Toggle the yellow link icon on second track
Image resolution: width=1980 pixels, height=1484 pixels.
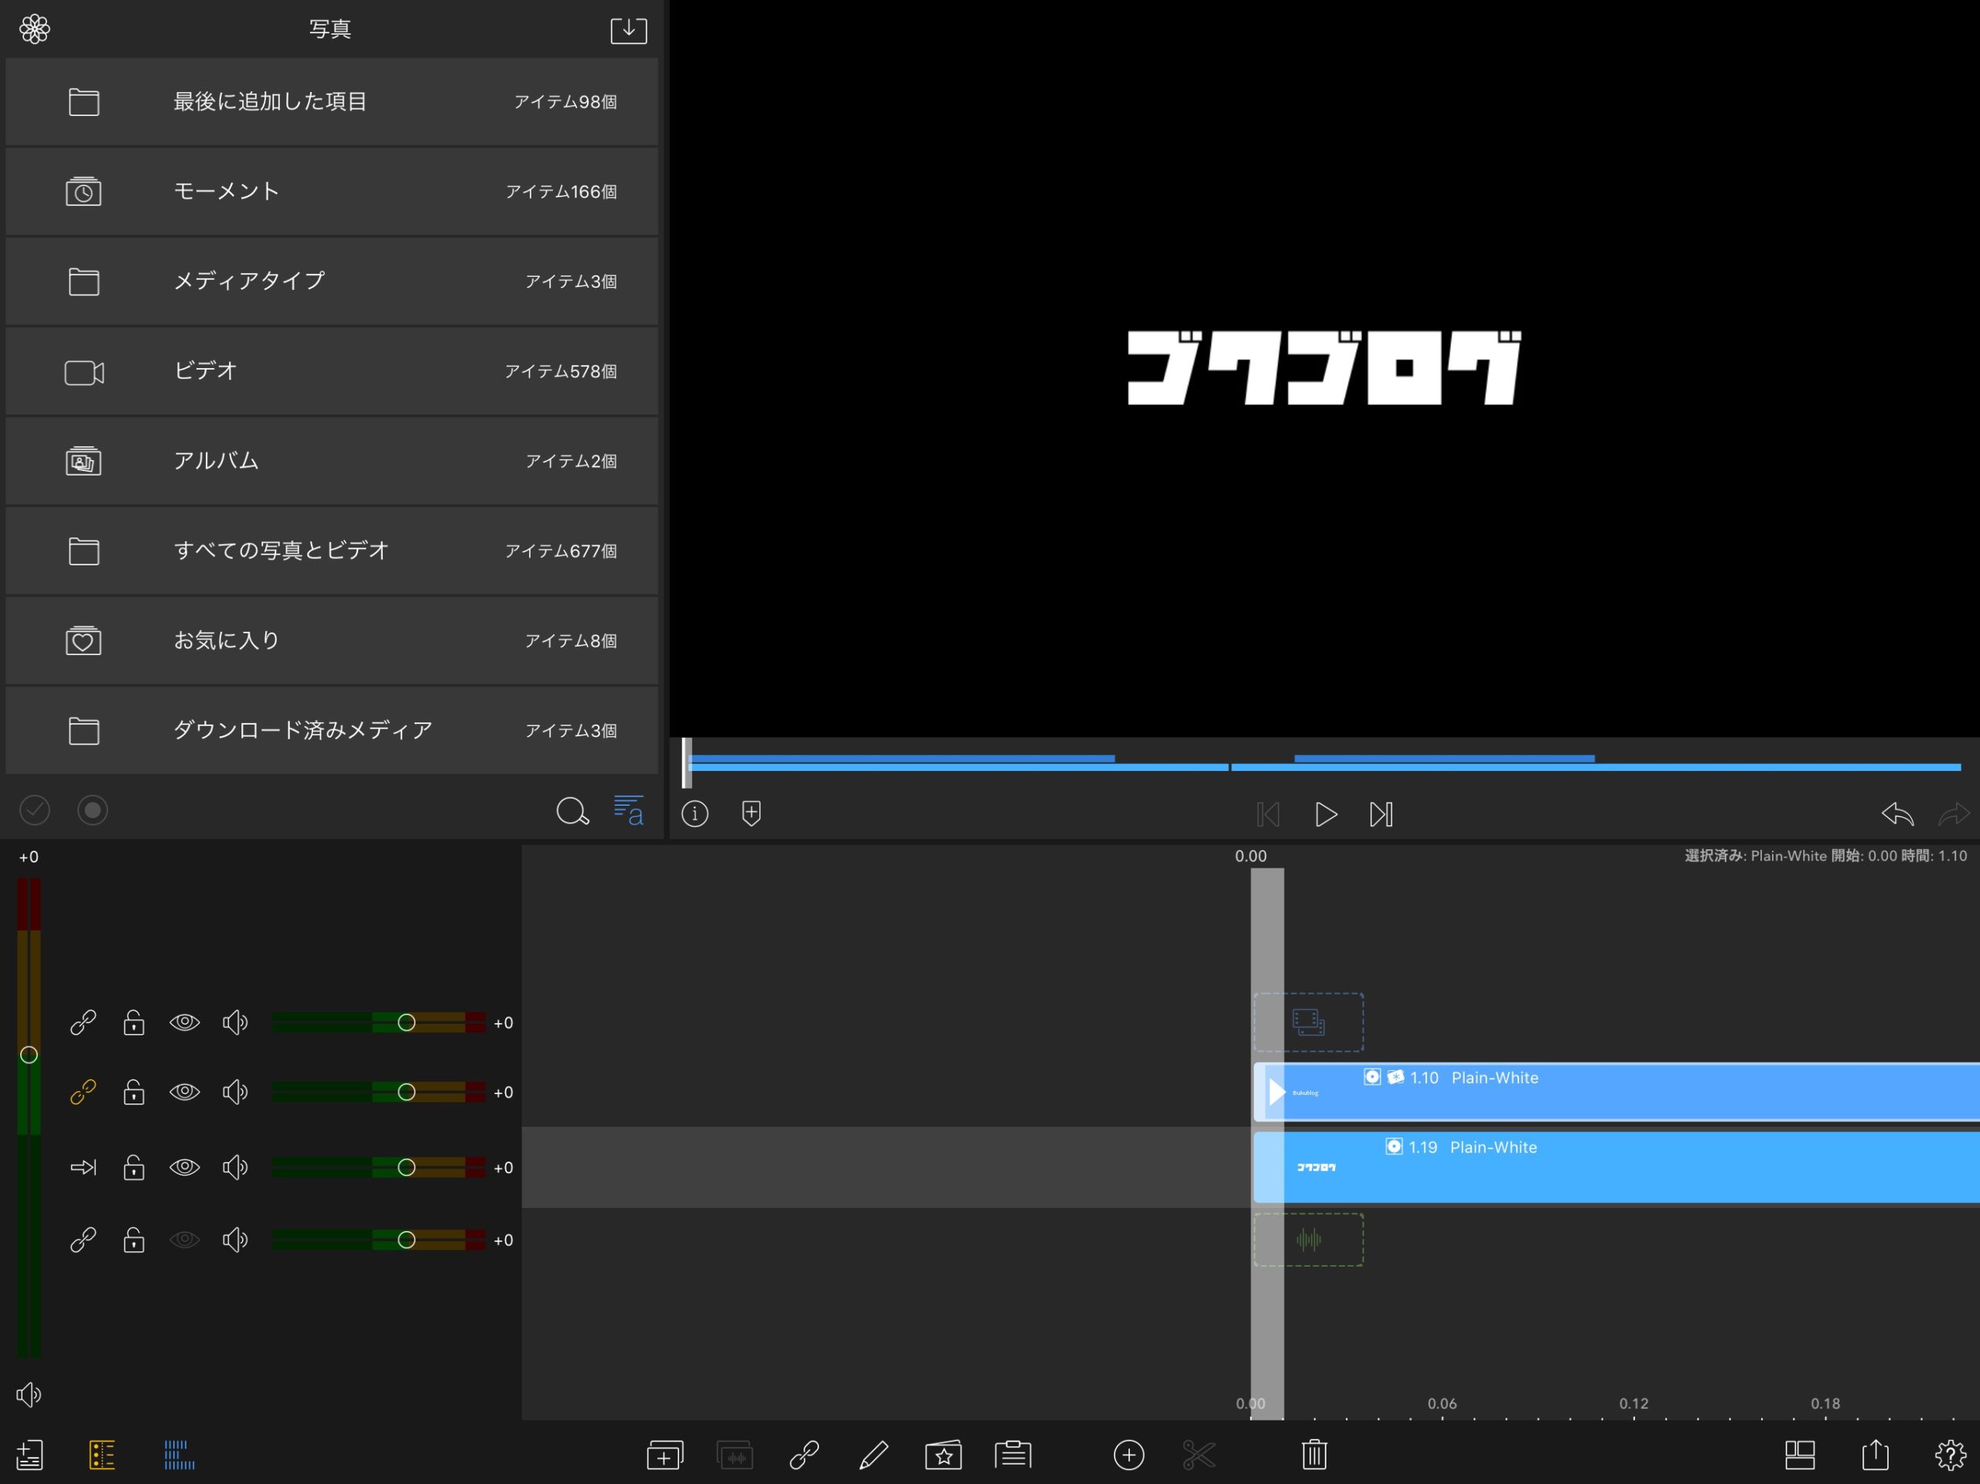point(84,1092)
